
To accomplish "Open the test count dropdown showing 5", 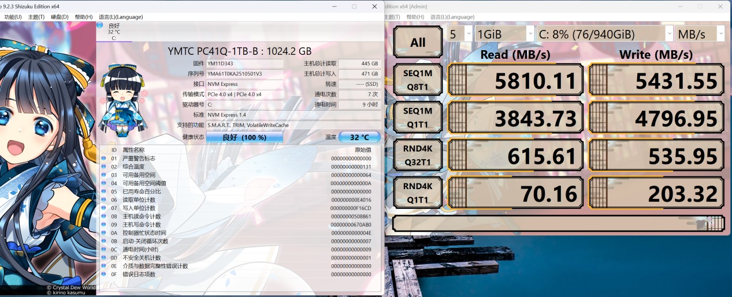I will click(x=460, y=34).
